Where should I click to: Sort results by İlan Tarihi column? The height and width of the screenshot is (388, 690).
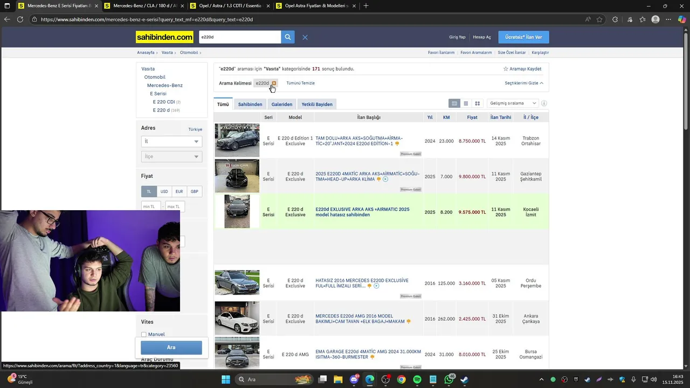click(501, 117)
